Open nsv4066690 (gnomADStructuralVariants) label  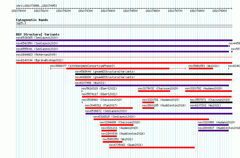tap(105, 77)
